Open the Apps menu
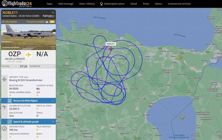222x140 pixels. (49, 4)
